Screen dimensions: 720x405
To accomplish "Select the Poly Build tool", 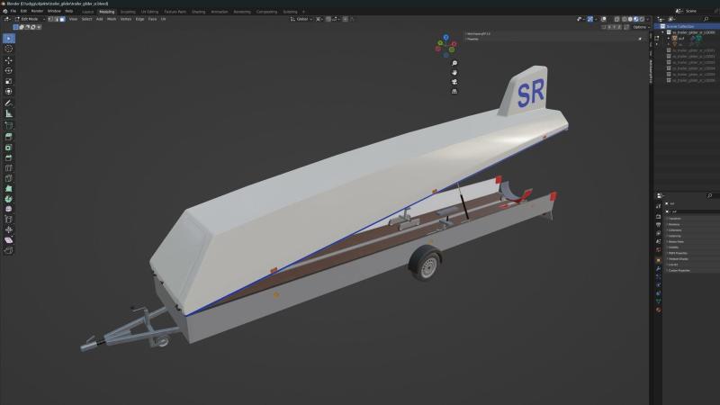I will click(x=9, y=189).
